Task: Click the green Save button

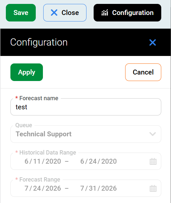Action: coord(21,13)
